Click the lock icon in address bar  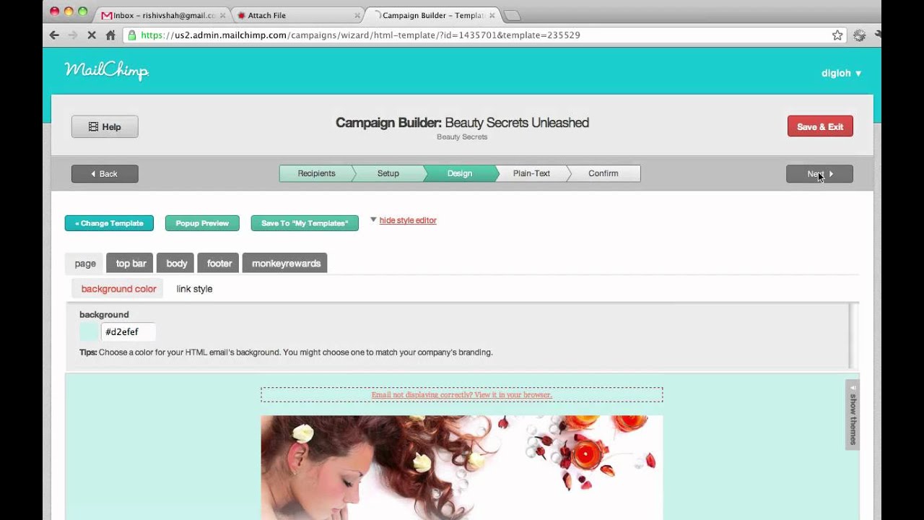click(x=131, y=35)
